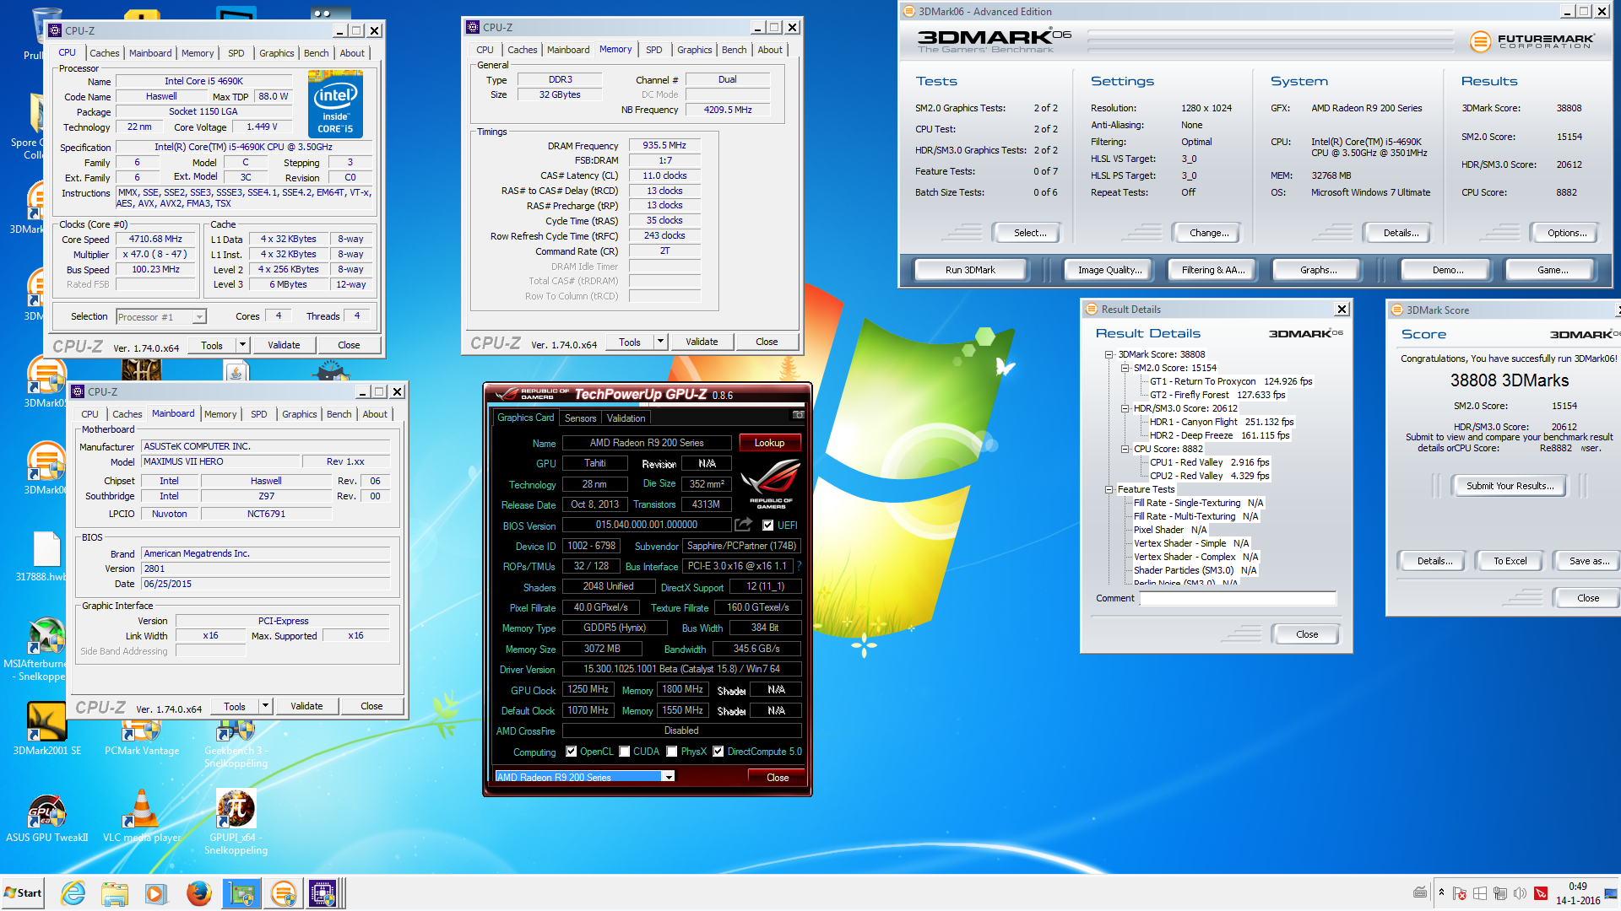Image resolution: width=1621 pixels, height=911 pixels.
Task: Toggle the UEFI checkbox in GPU-Z
Action: (767, 526)
